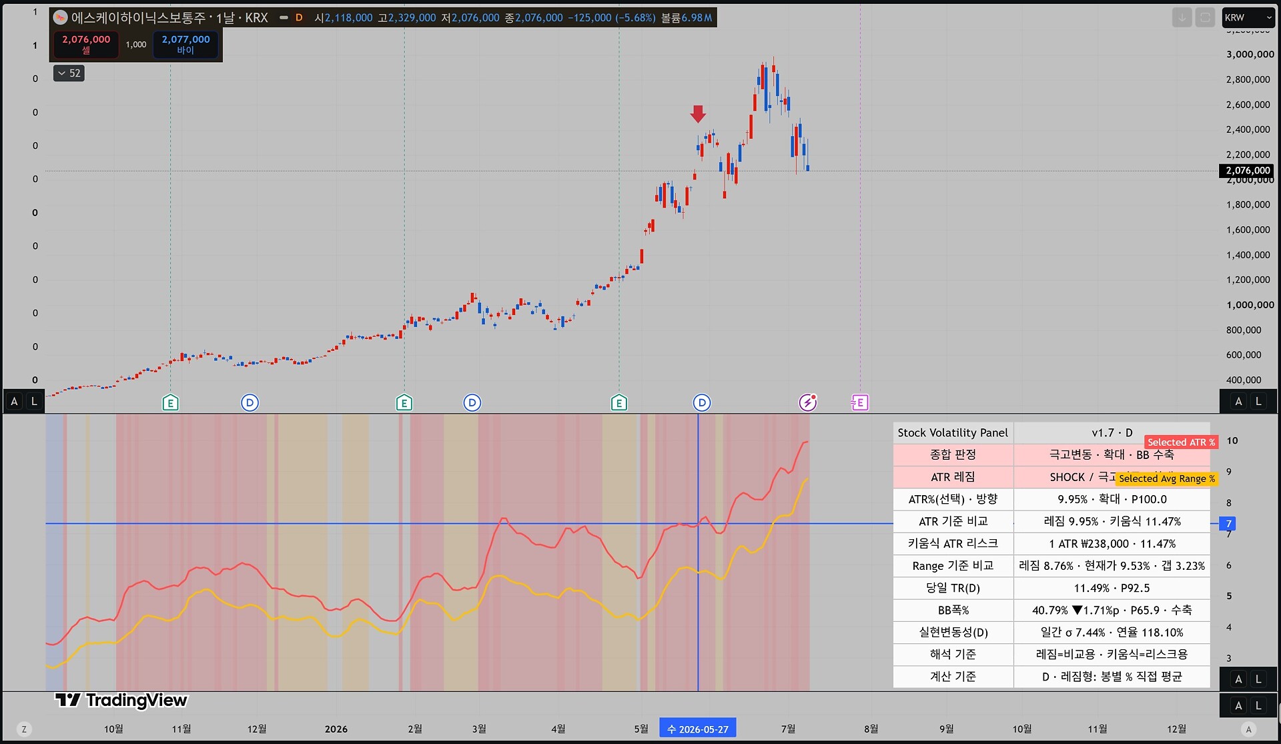Click the 2,077,000 buy button
Image resolution: width=1281 pixels, height=744 pixels.
pyautogui.click(x=185, y=45)
